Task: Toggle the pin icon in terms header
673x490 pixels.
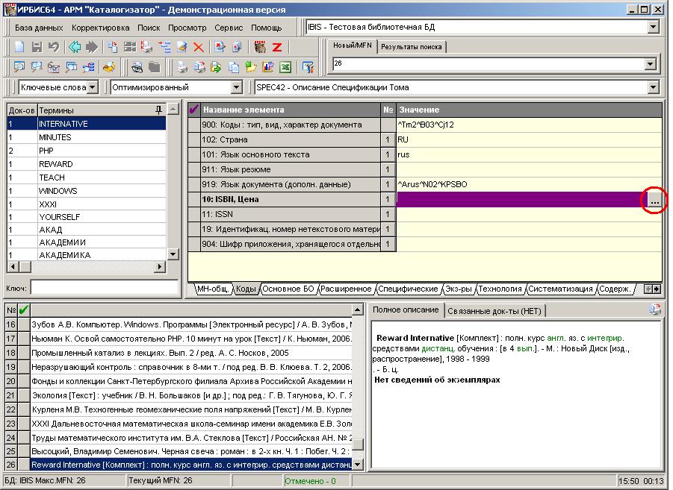Action: (158, 110)
